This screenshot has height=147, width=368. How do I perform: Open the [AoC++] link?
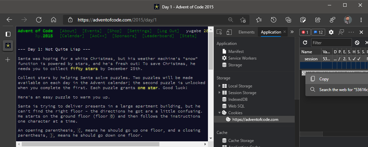click(98, 36)
